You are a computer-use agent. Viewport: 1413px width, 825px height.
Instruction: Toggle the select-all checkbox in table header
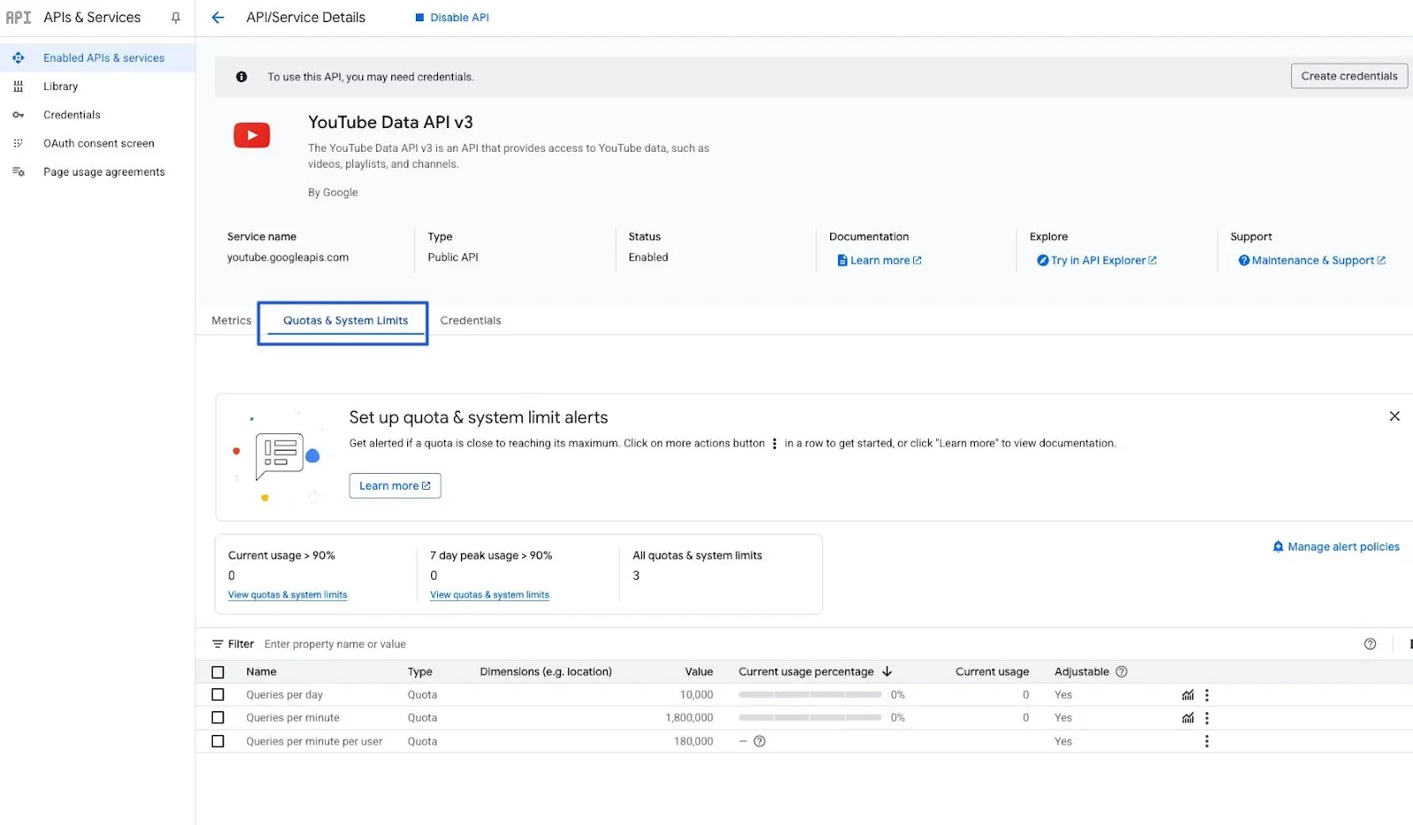tap(218, 672)
